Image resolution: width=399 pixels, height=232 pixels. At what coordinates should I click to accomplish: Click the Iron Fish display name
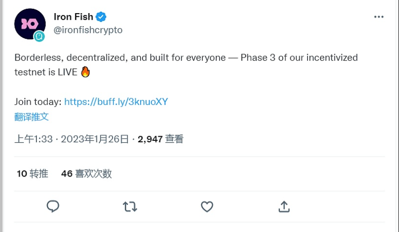tap(73, 17)
